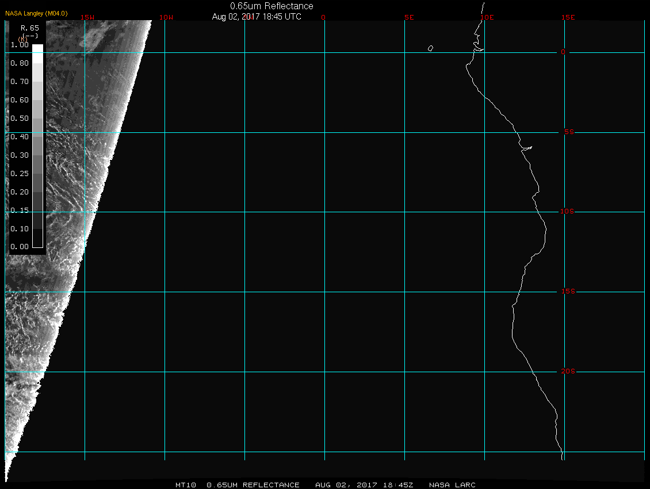Click the 15E longitude label

point(568,17)
